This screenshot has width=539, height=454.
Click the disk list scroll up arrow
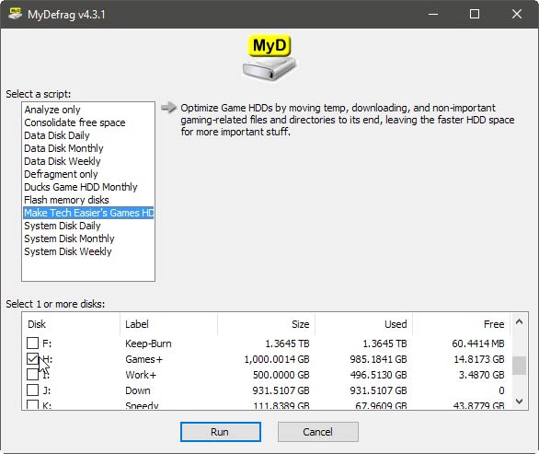[519, 321]
